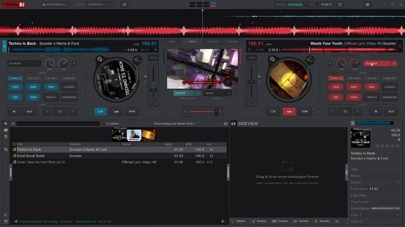Open the Automix tab in sideview footer
The width and height of the screenshot is (405, 227).
click(x=301, y=221)
